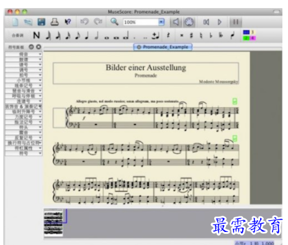Flip the stem direction icon
This screenshot has height=245, width=288.
[x=233, y=35]
